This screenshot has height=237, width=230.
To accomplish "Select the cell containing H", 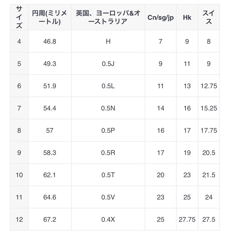I will click(x=108, y=41).
